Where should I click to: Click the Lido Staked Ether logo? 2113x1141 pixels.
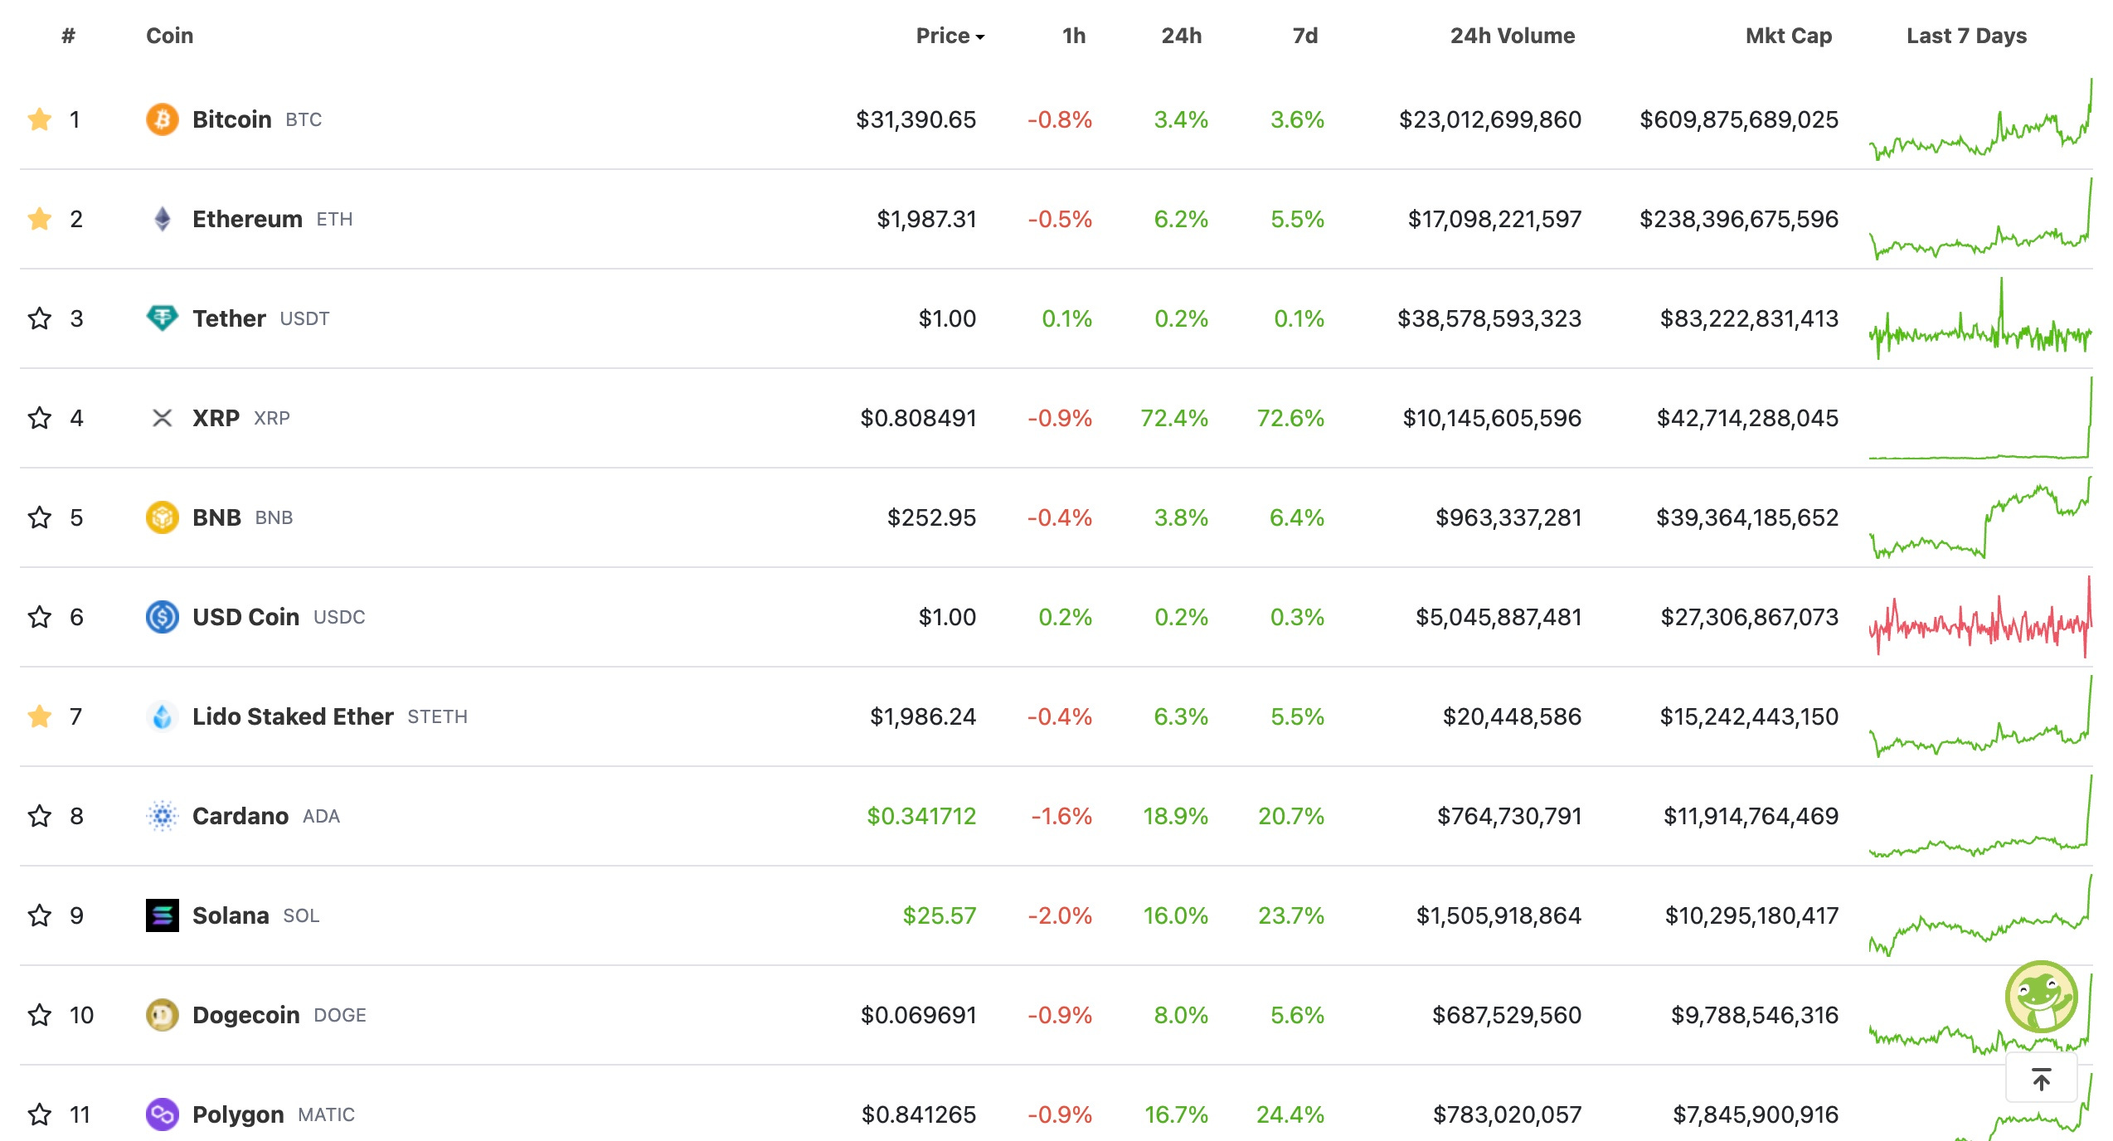(x=163, y=716)
